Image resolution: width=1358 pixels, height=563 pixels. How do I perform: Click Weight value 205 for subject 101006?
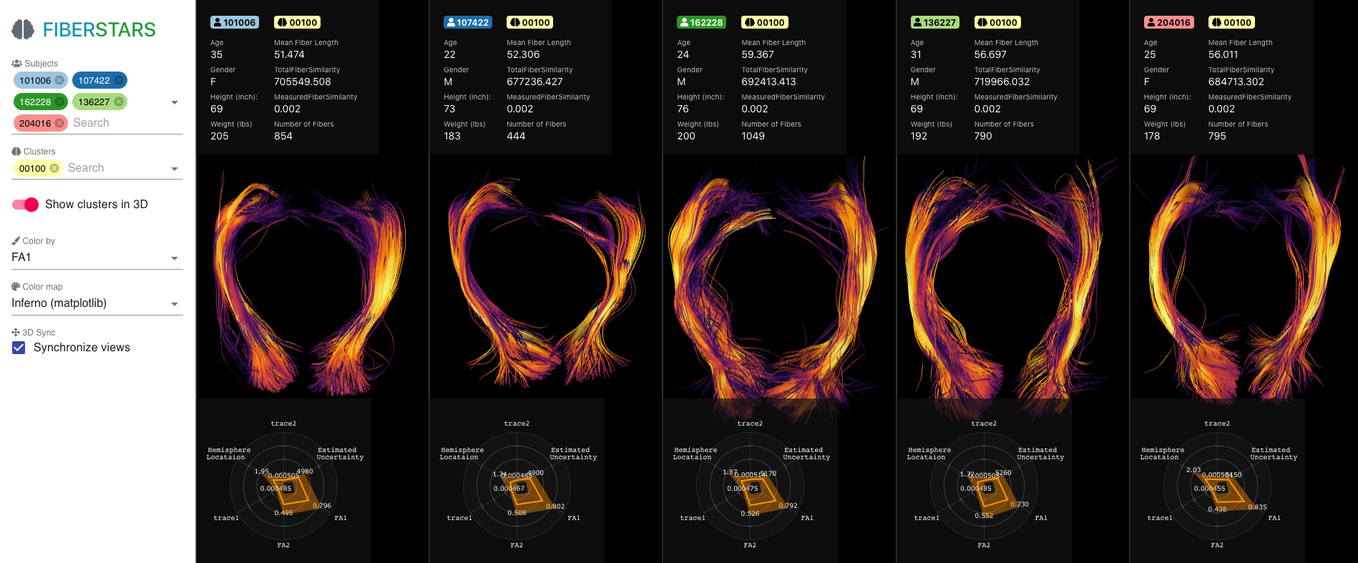(220, 136)
